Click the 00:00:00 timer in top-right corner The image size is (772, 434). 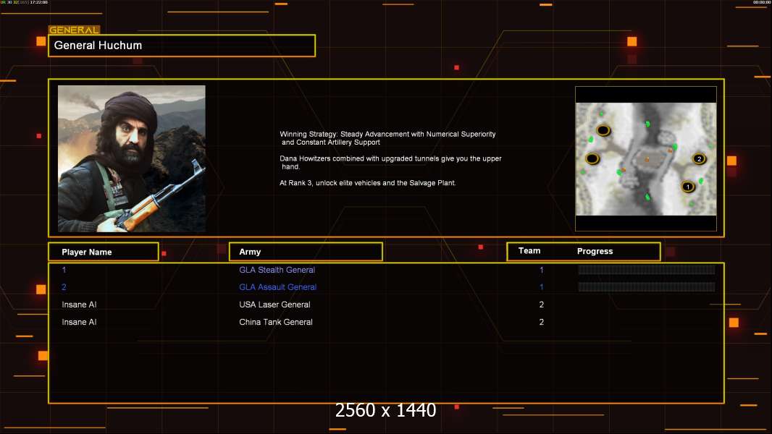click(x=762, y=2)
